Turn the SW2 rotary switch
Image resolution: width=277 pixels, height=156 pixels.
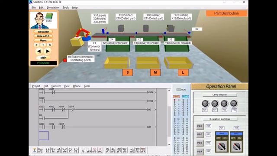click(236, 146)
